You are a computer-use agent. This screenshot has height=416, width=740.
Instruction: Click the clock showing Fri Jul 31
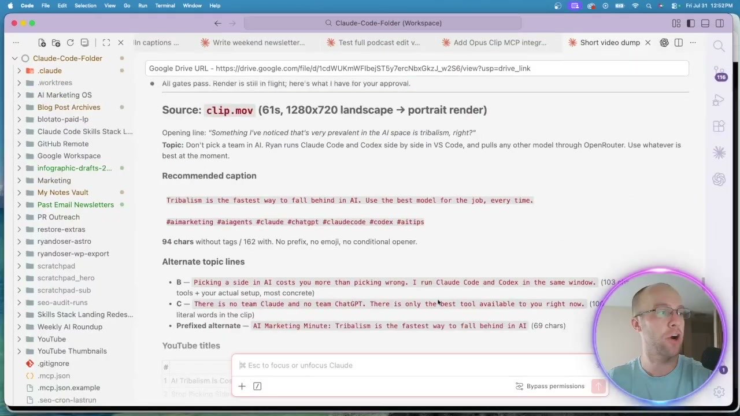709,6
